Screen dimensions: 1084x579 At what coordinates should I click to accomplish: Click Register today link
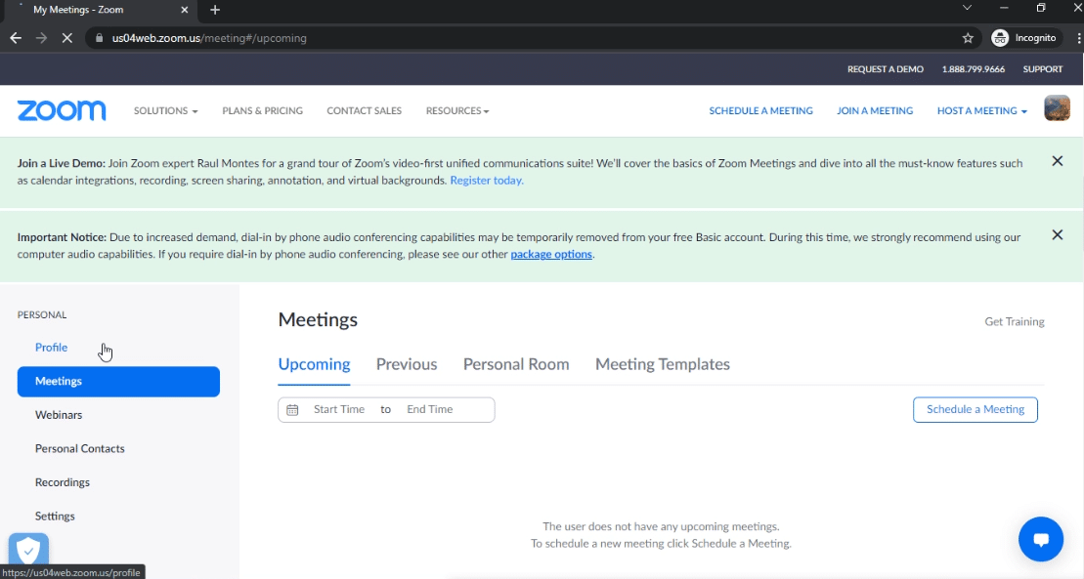click(x=487, y=181)
